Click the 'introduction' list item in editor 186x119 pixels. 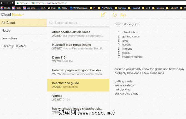coord(130,32)
